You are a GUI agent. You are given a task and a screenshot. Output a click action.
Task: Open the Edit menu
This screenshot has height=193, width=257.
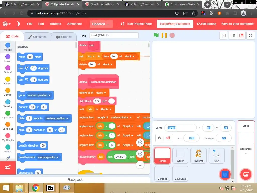[x=41, y=24]
